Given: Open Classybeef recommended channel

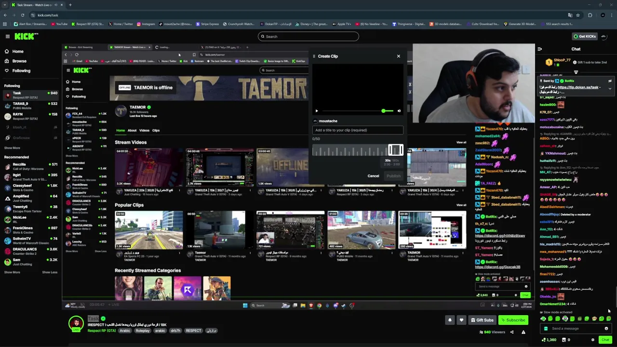Looking at the screenshot, I should point(31,187).
